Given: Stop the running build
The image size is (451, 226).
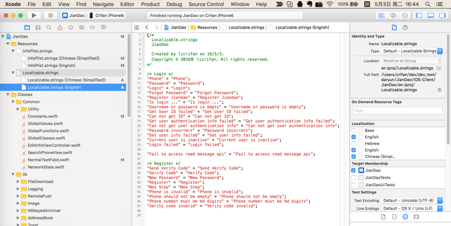Looking at the screenshot, I should tap(50, 16).
